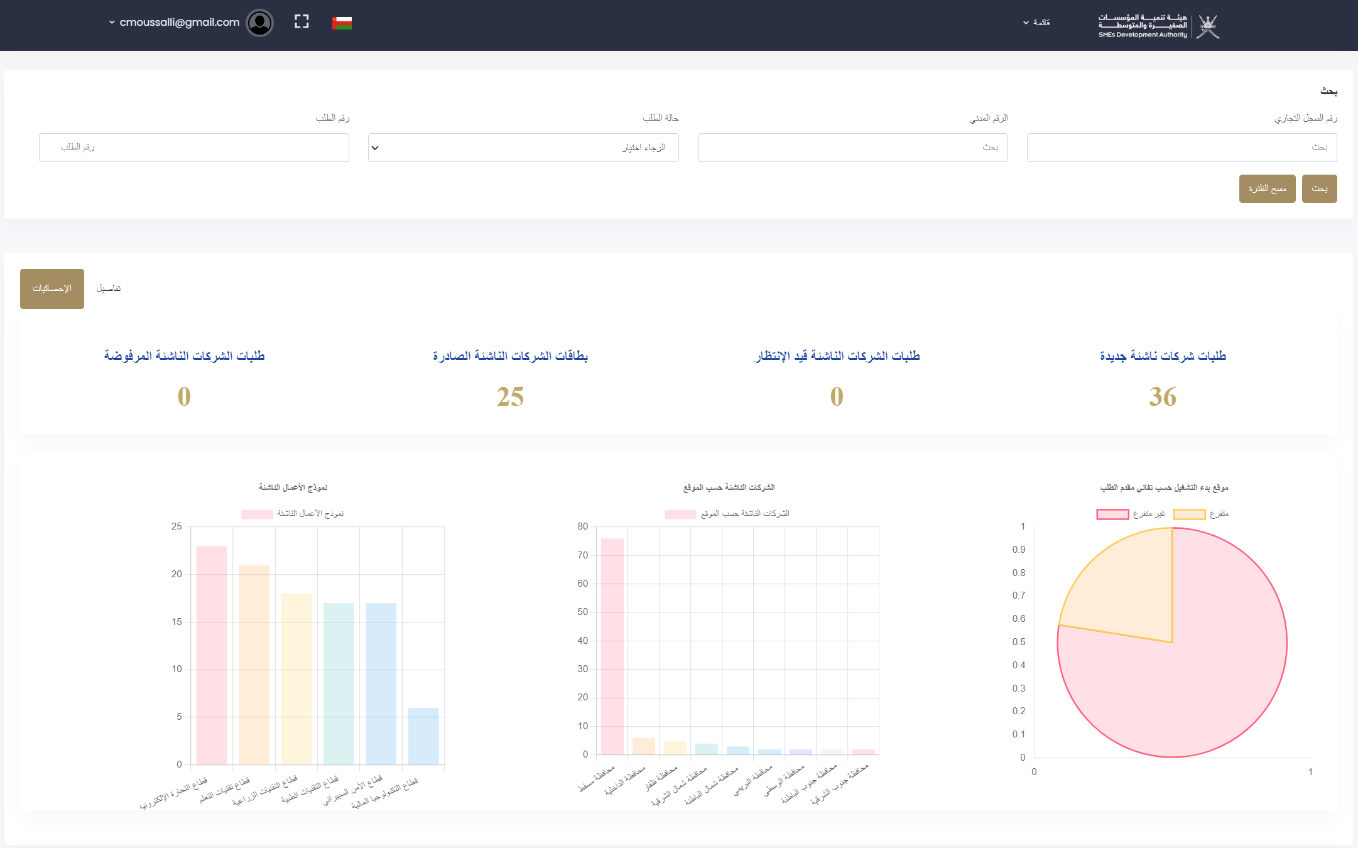Focus the الرقم المدني search field
The image size is (1358, 848).
click(x=852, y=148)
